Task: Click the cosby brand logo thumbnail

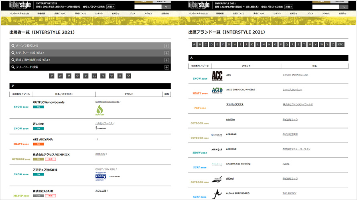Action: click(101, 176)
